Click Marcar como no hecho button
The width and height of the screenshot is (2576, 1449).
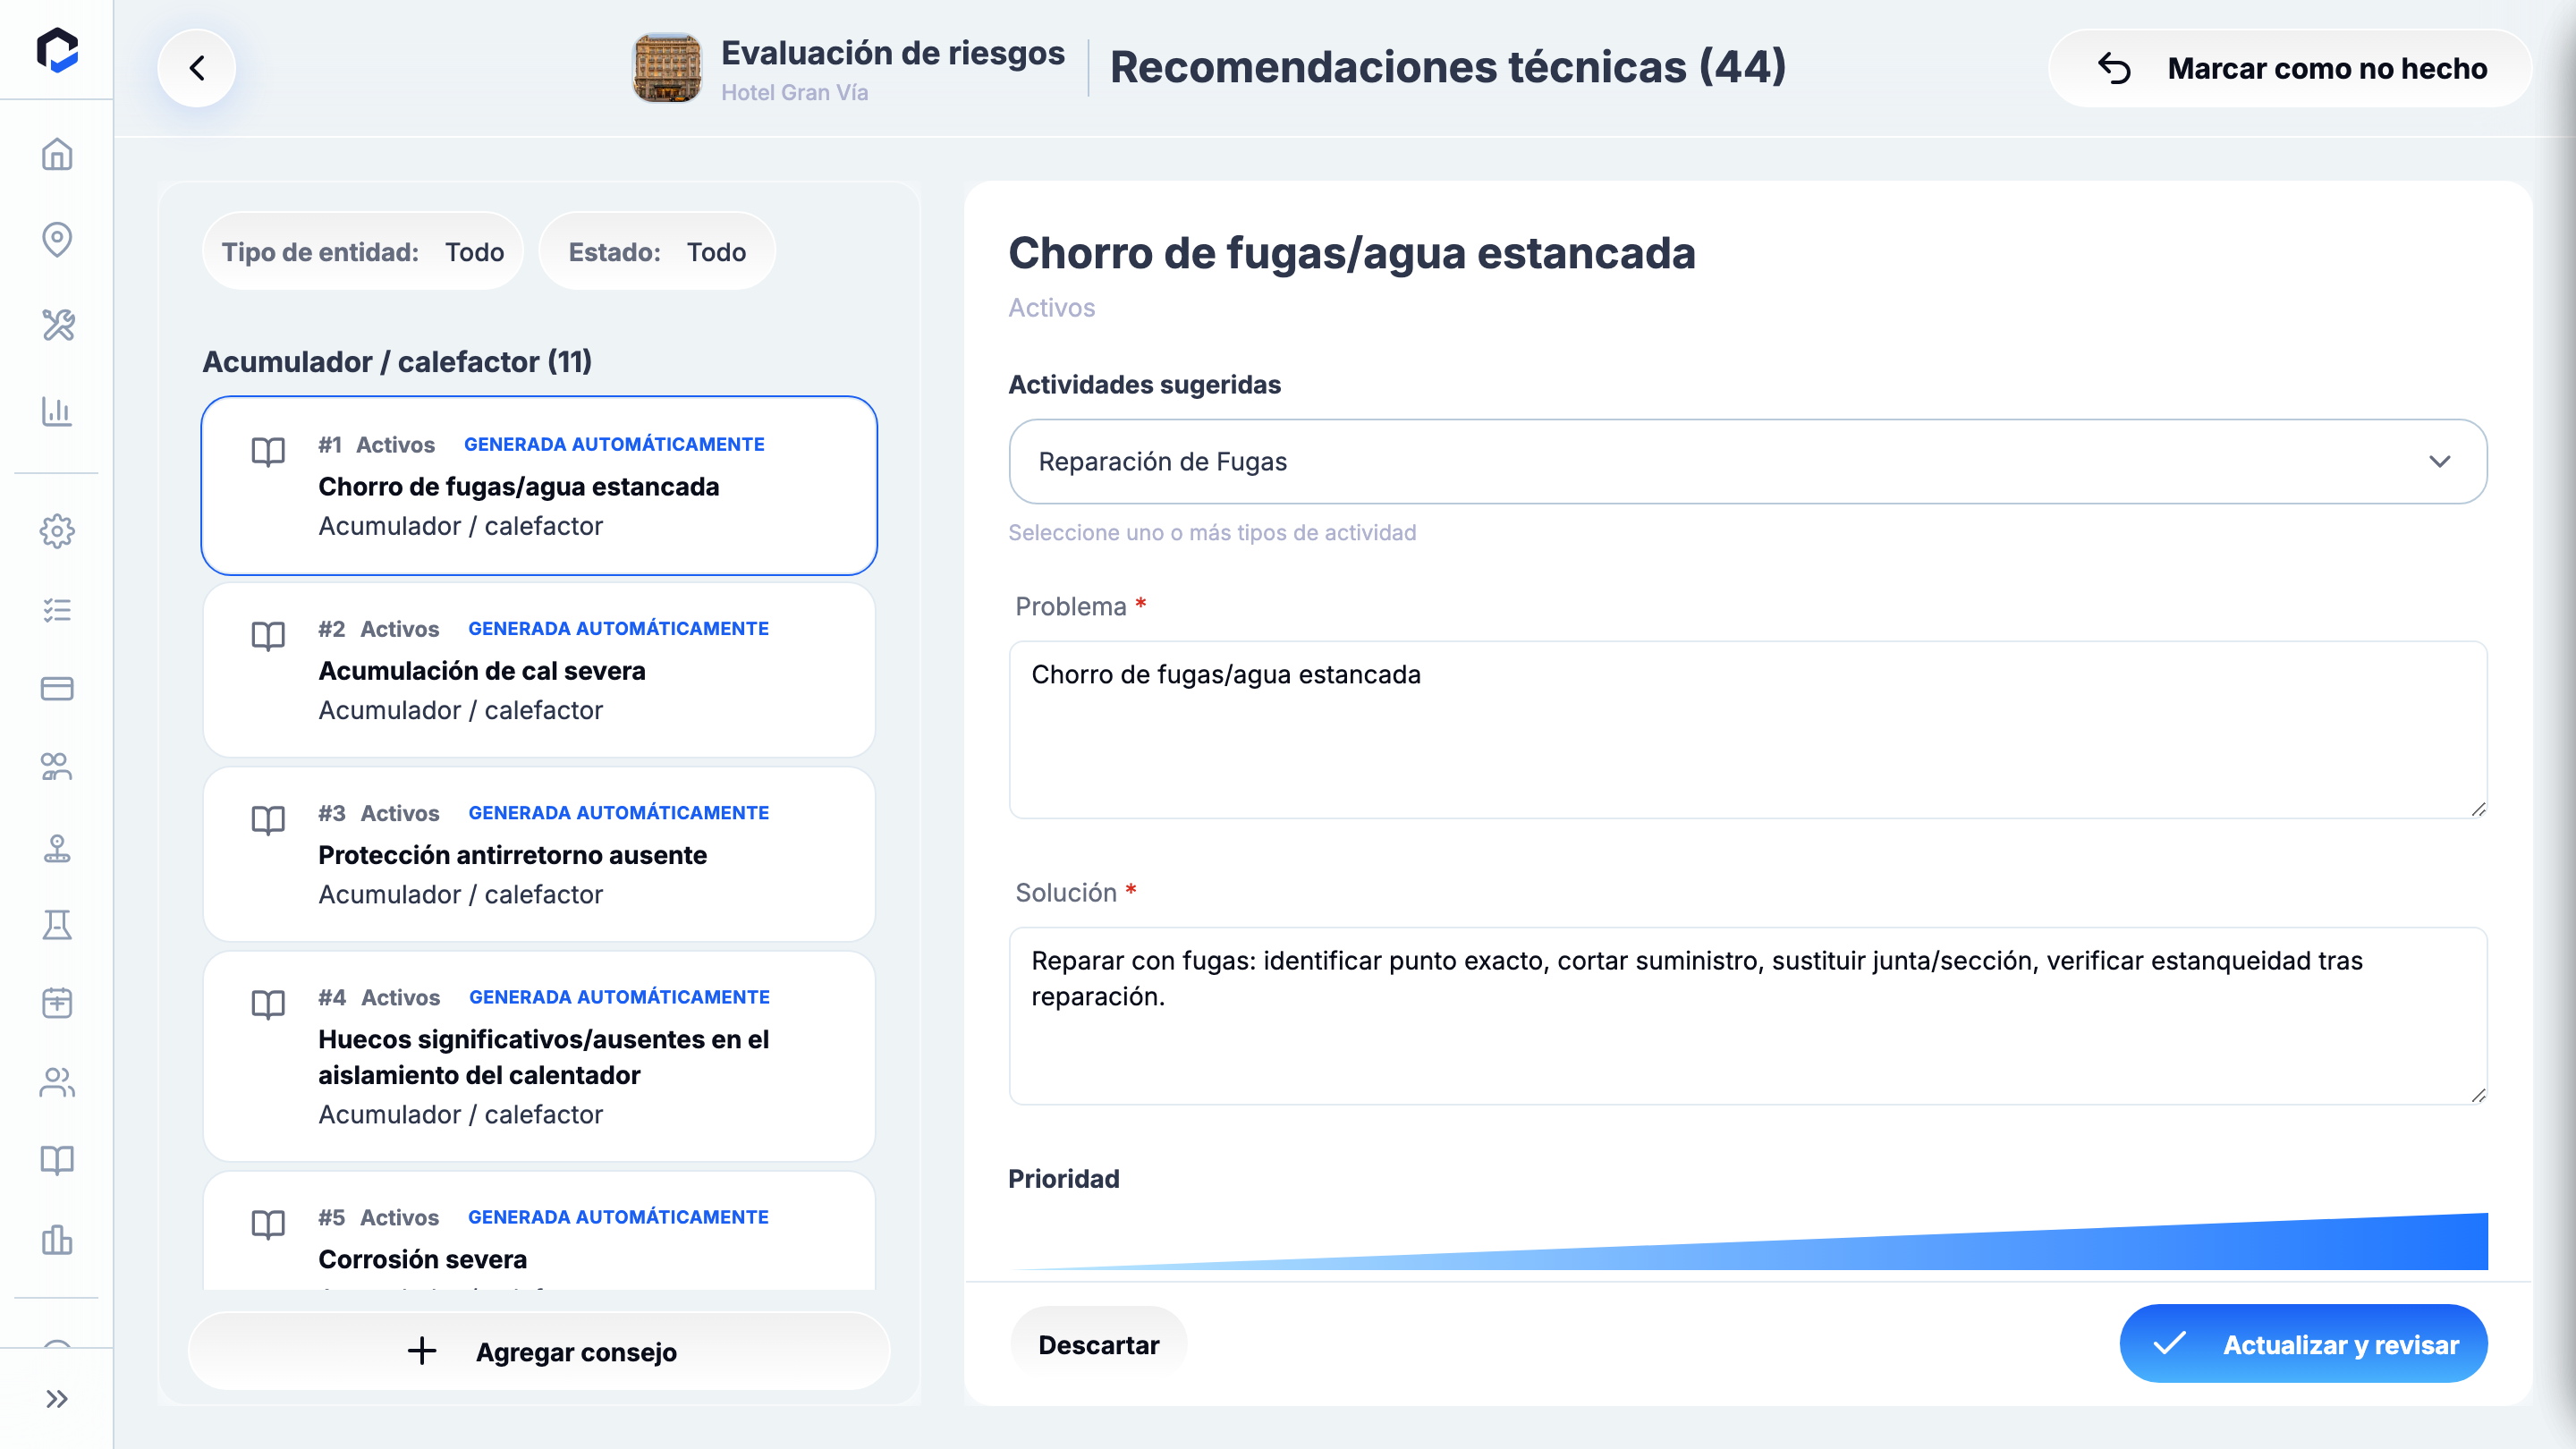pyautogui.click(x=2290, y=68)
